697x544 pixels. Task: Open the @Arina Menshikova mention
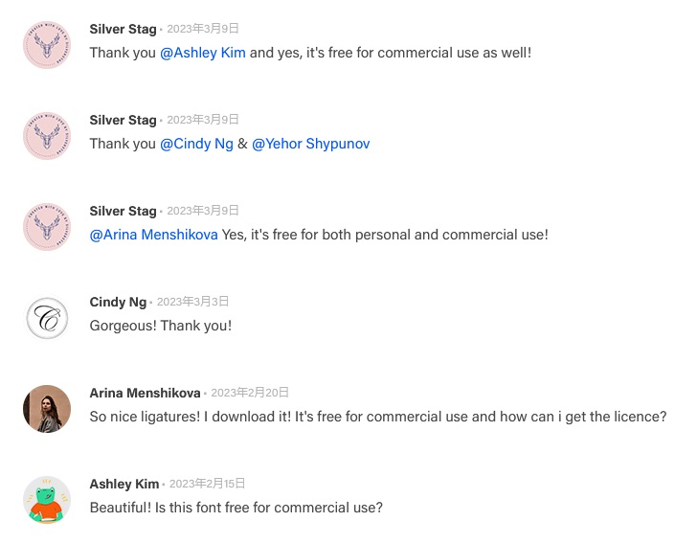[x=153, y=235]
